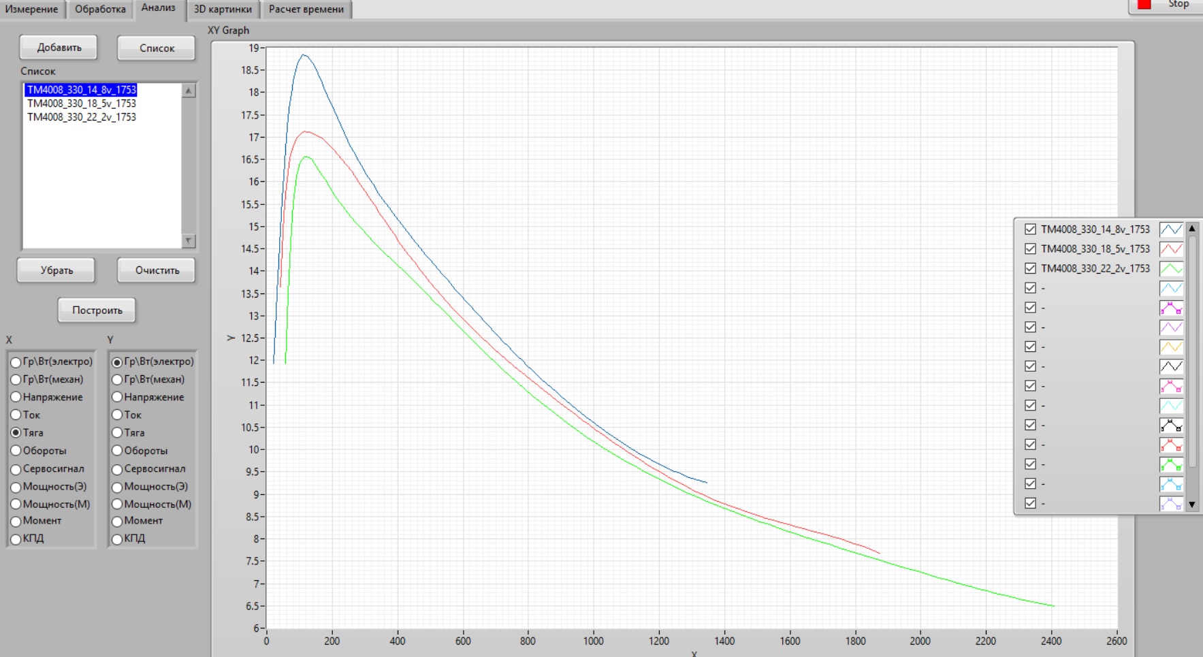Click the cyan plot line icon in fourth legend row
Viewport: 1203px width, 657px height.
[x=1170, y=289]
